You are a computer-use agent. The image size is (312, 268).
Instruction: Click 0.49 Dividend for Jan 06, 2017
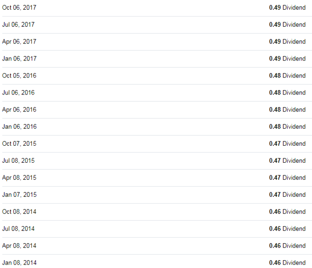point(287,58)
